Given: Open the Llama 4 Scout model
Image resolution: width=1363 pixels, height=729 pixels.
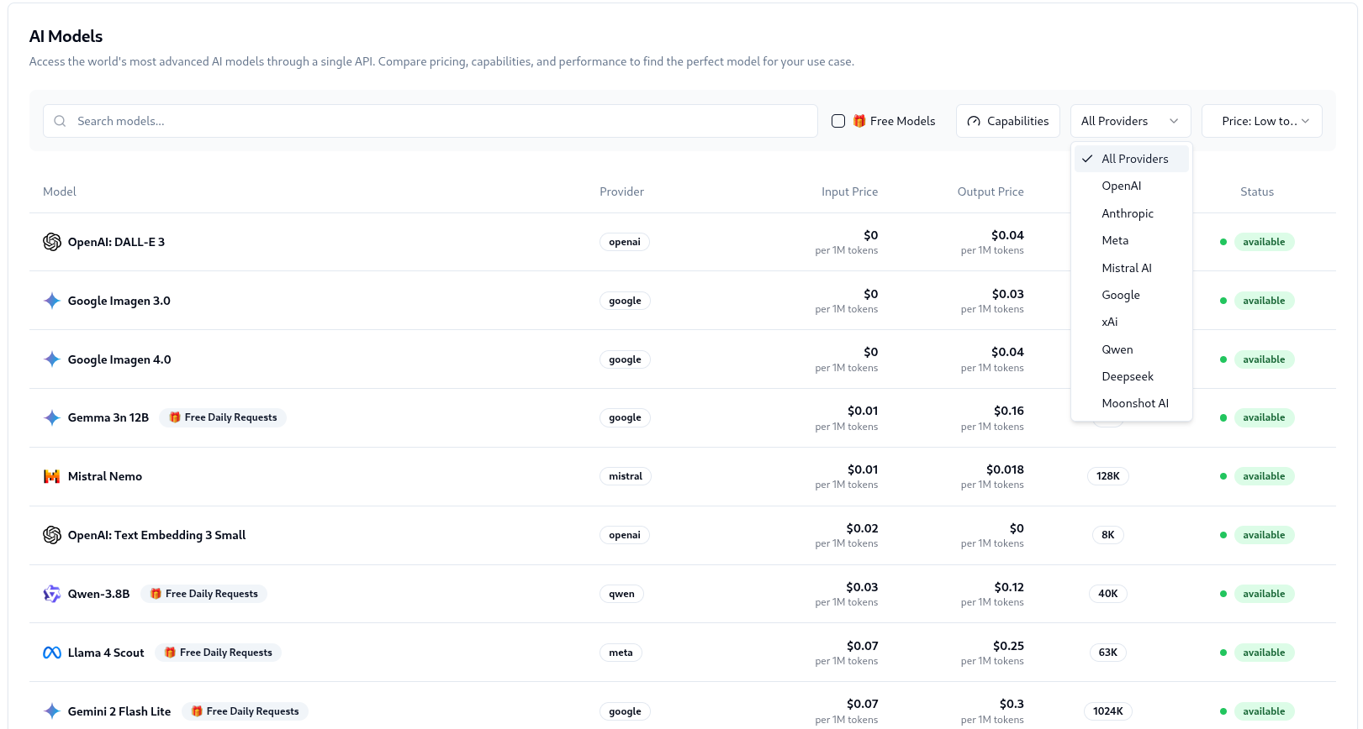Looking at the screenshot, I should [x=106, y=653].
